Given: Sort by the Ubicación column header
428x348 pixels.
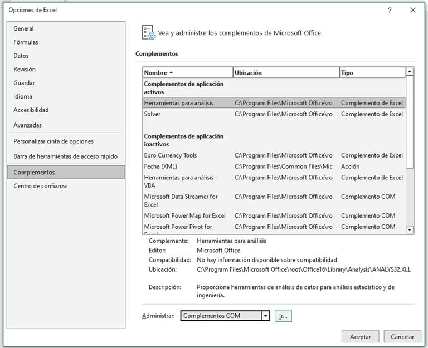Looking at the screenshot, I should coord(286,73).
